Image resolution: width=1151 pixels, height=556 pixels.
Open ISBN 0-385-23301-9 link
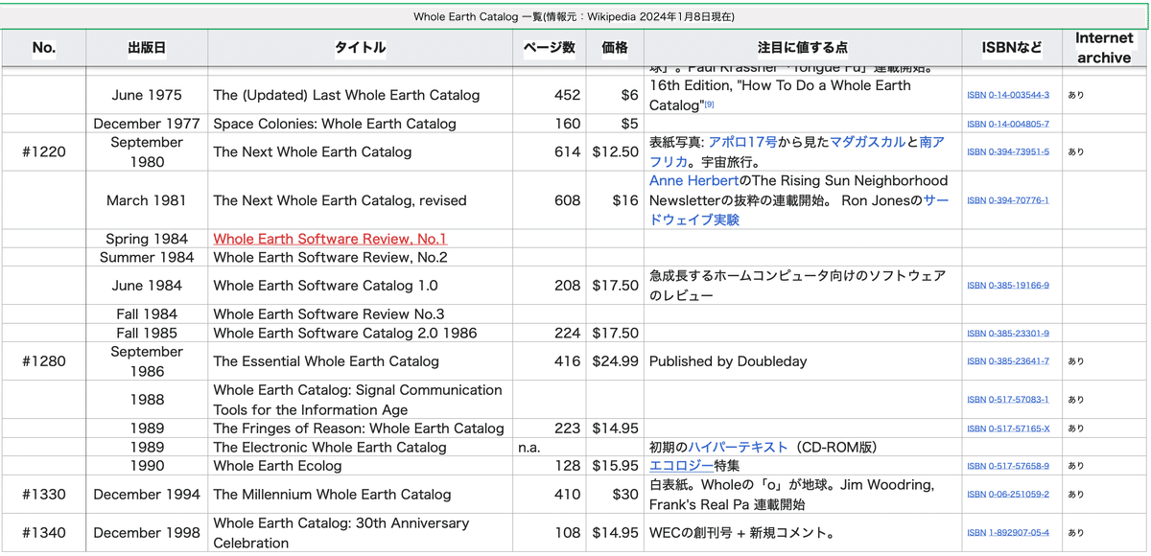coord(1008,334)
